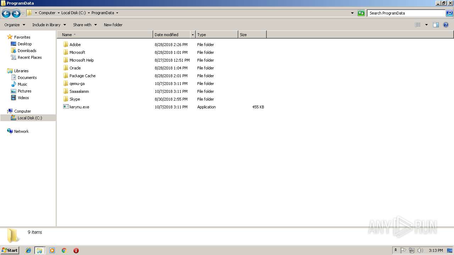Click the search magnifier icon

pos(449,13)
